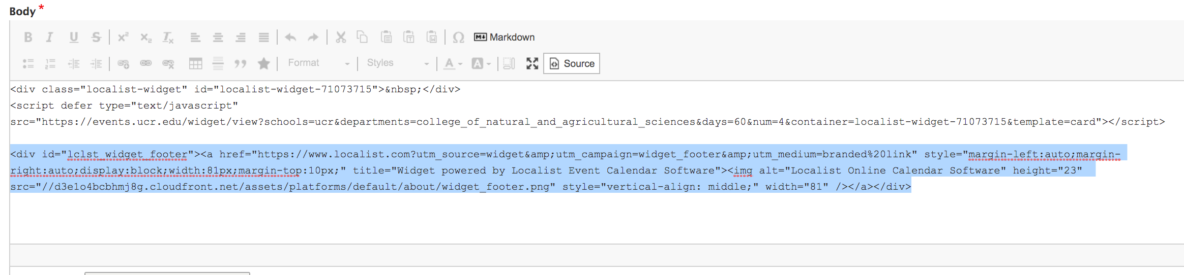The width and height of the screenshot is (1184, 275).
Task: Apply Strikethrough formatting
Action: (x=96, y=37)
